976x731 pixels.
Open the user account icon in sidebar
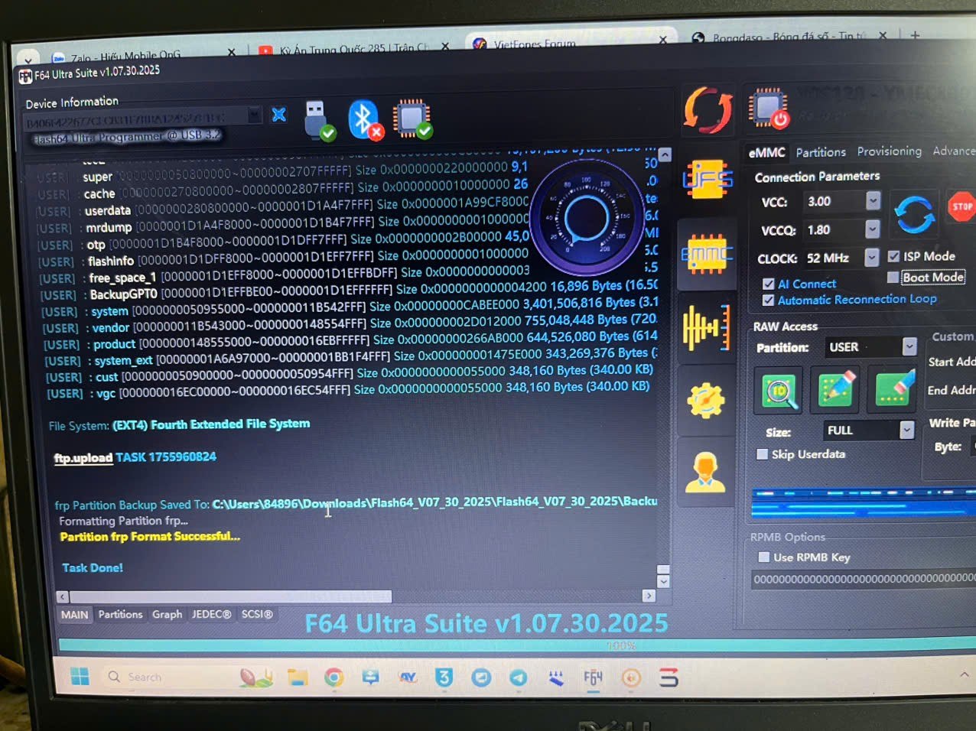705,471
